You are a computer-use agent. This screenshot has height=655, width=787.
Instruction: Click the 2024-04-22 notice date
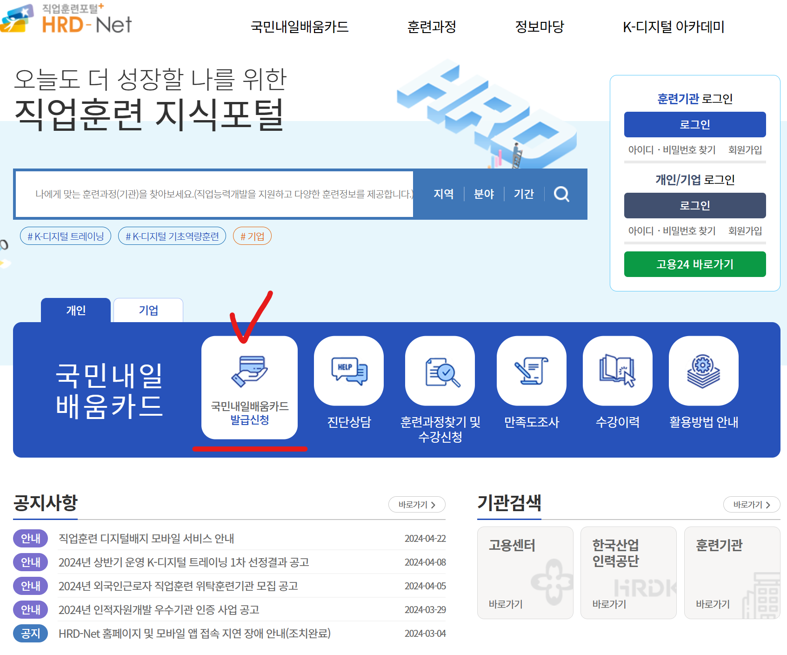tap(425, 539)
